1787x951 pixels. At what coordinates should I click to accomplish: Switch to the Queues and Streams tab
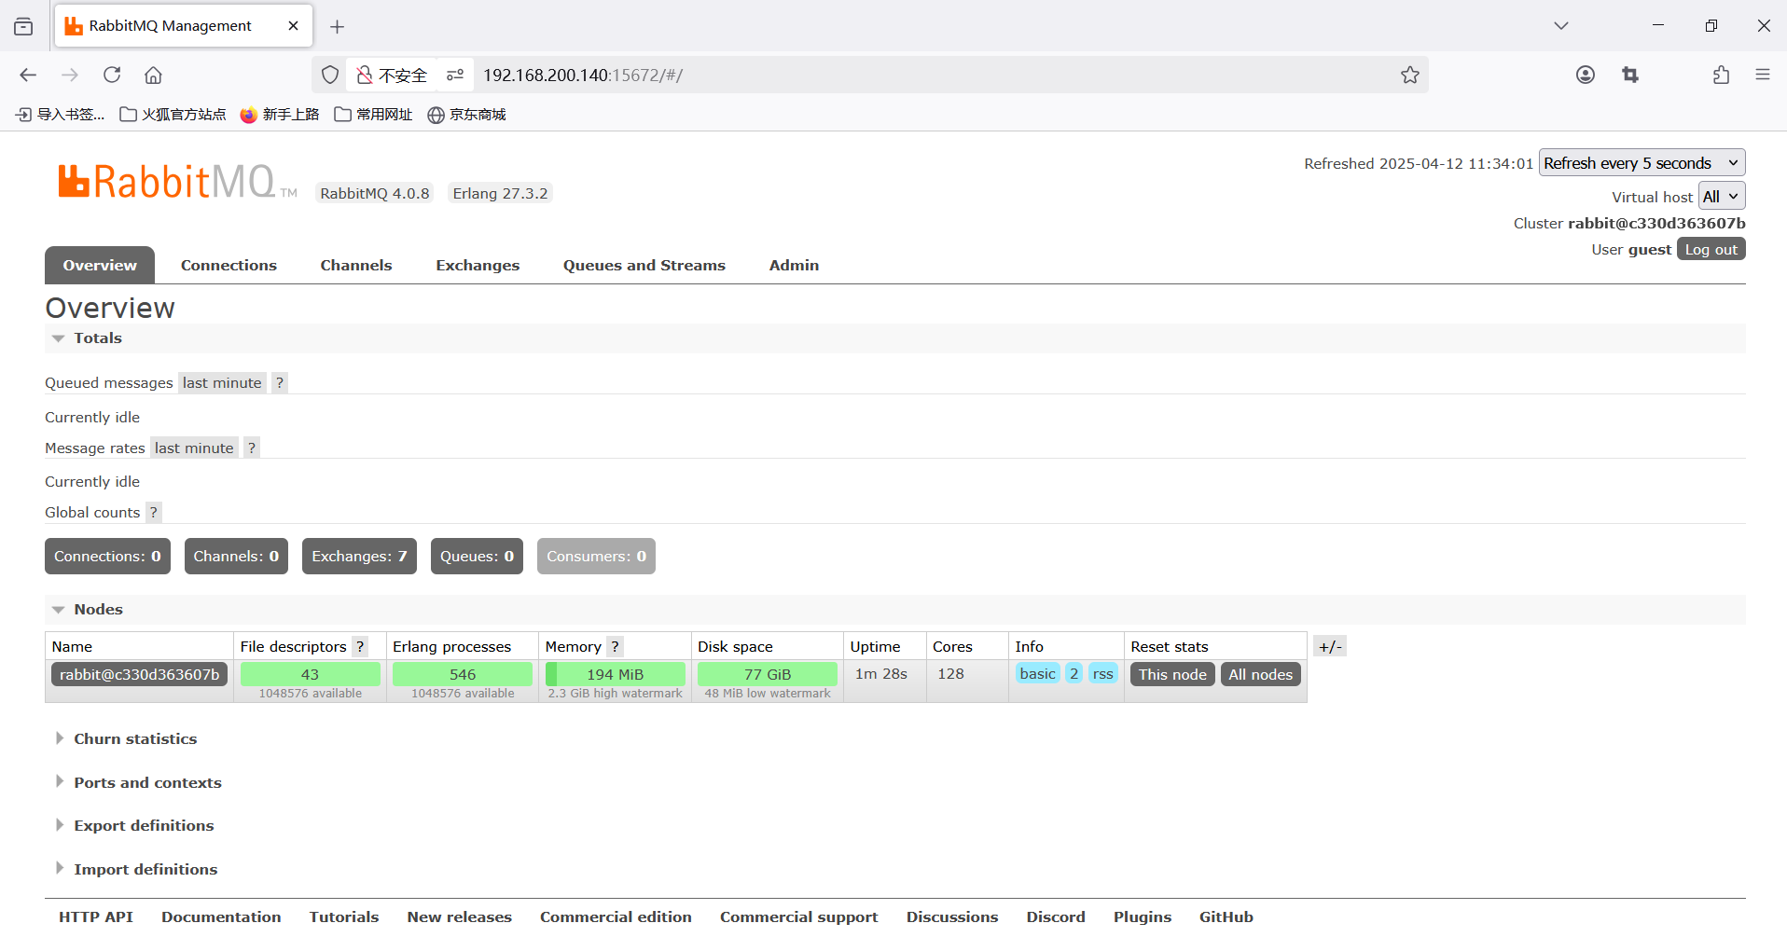pos(644,265)
